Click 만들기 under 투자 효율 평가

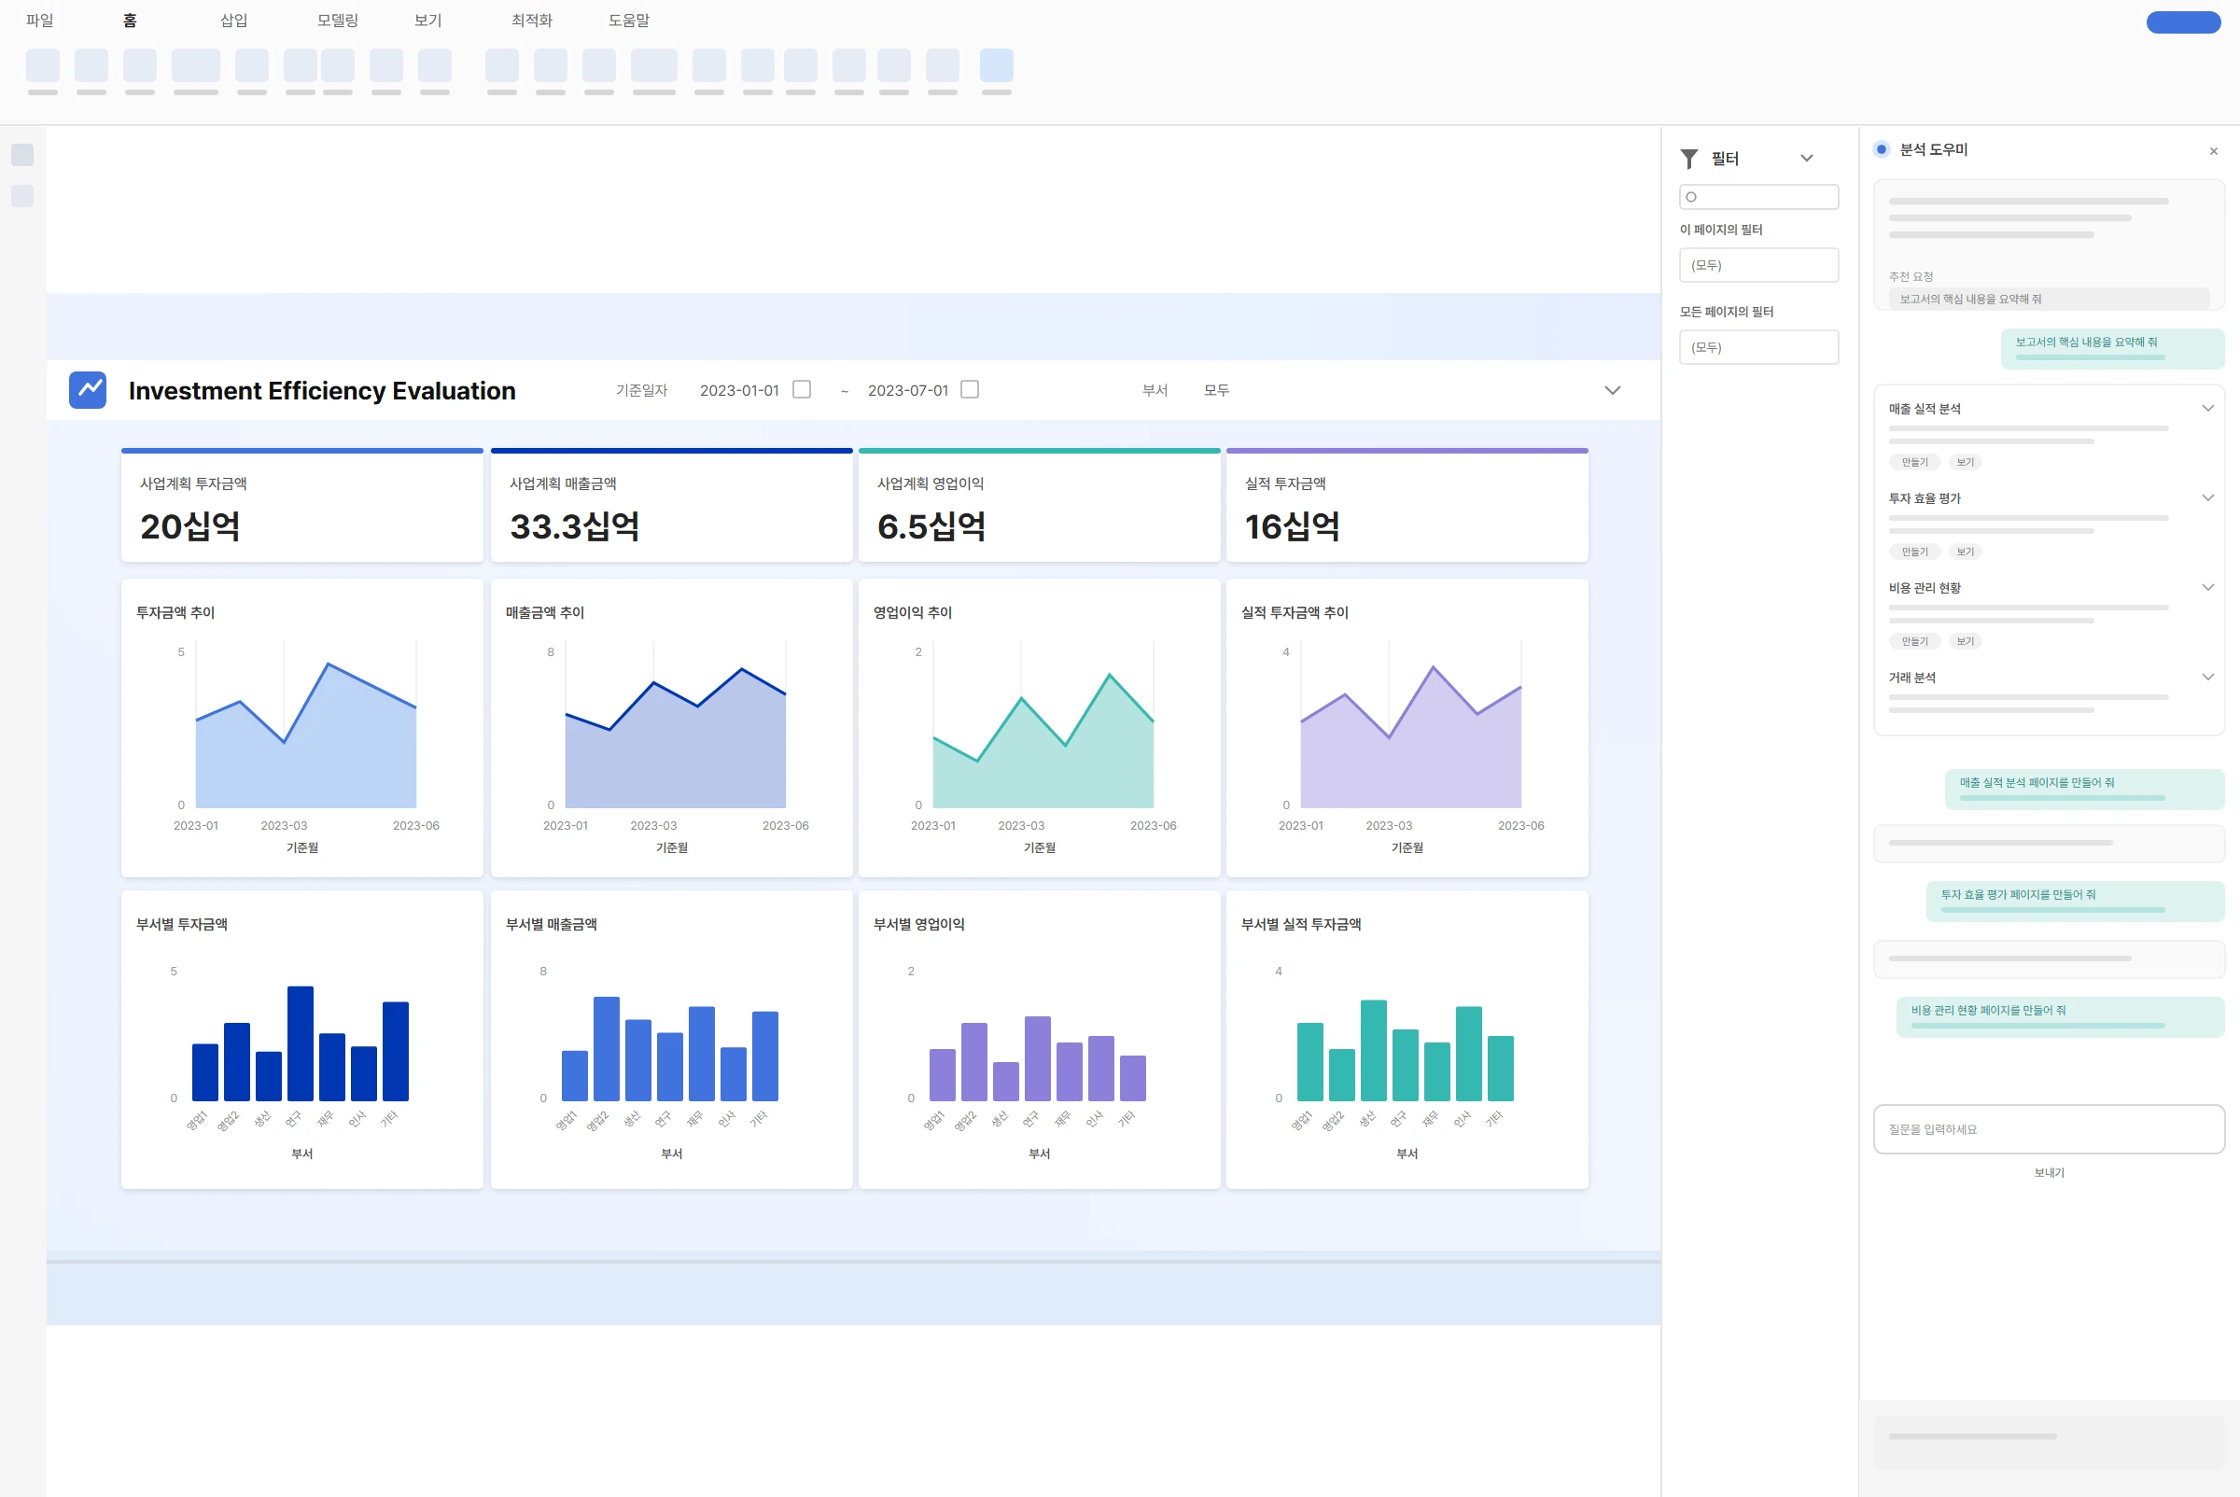(1914, 552)
